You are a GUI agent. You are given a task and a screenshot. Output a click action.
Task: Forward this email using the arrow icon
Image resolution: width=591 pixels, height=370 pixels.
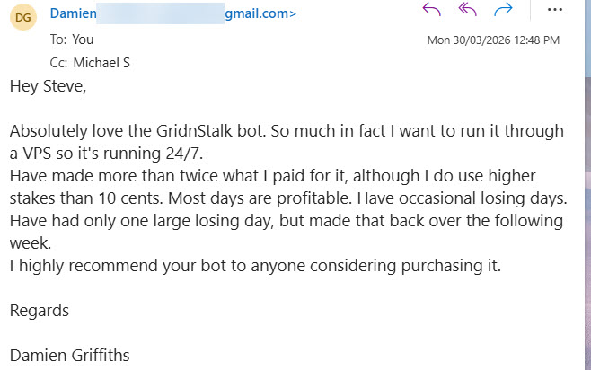503,10
